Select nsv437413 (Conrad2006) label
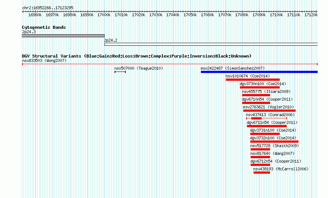This screenshot has height=198, width=328. (270, 115)
